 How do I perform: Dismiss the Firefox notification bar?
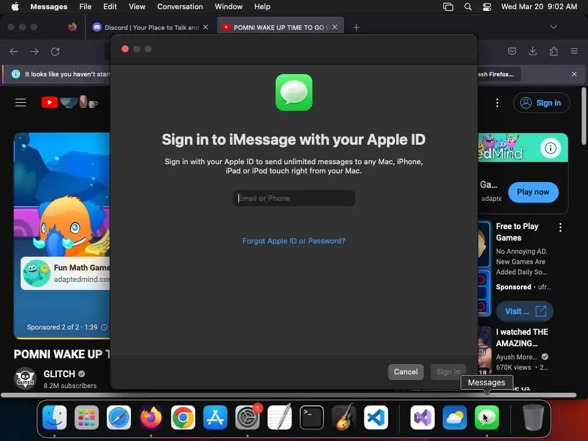click(x=574, y=74)
